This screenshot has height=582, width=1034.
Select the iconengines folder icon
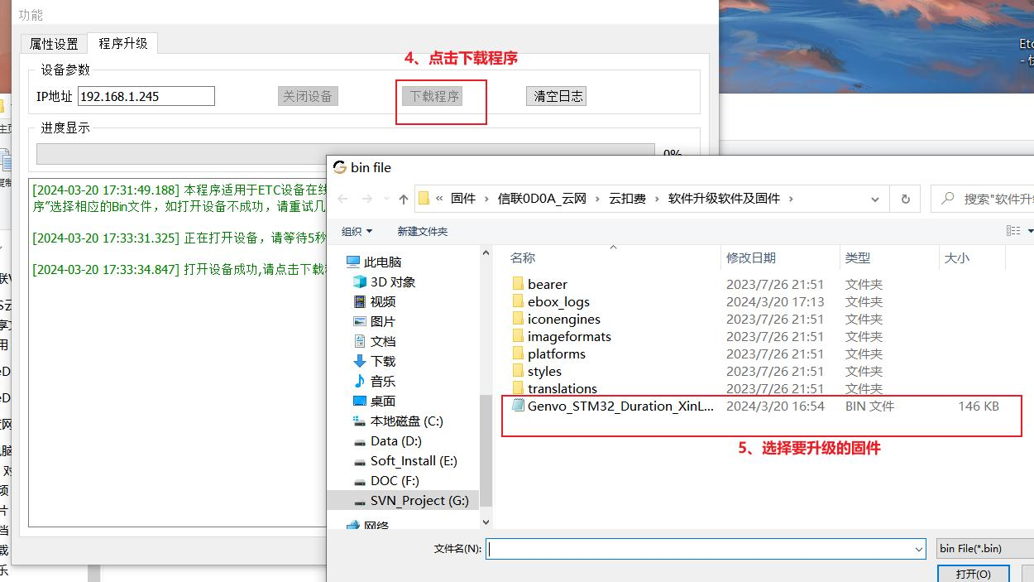pos(518,319)
